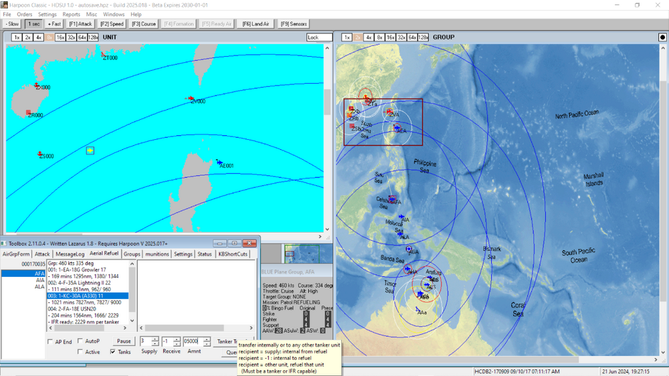The image size is (669, 376).
Task: Click the AIA blue plane group icon
Action: coord(402,217)
